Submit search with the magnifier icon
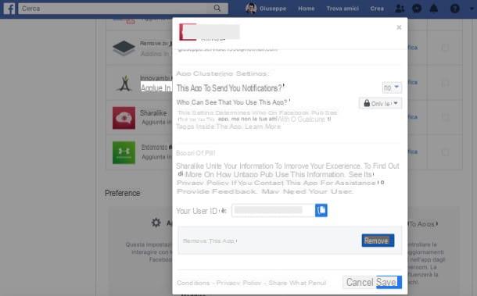Viewport: 477px width, 296px height. click(x=217, y=9)
